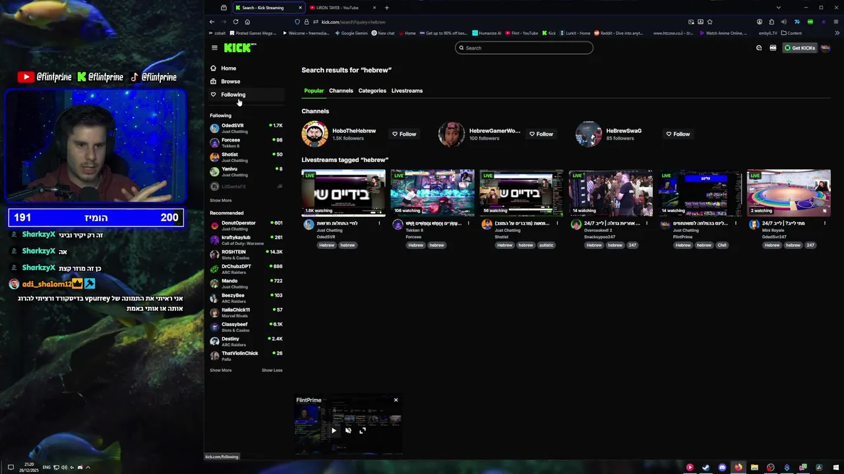Reload the page in the browser toolbar
Image resolution: width=844 pixels, height=474 pixels.
[x=235, y=22]
